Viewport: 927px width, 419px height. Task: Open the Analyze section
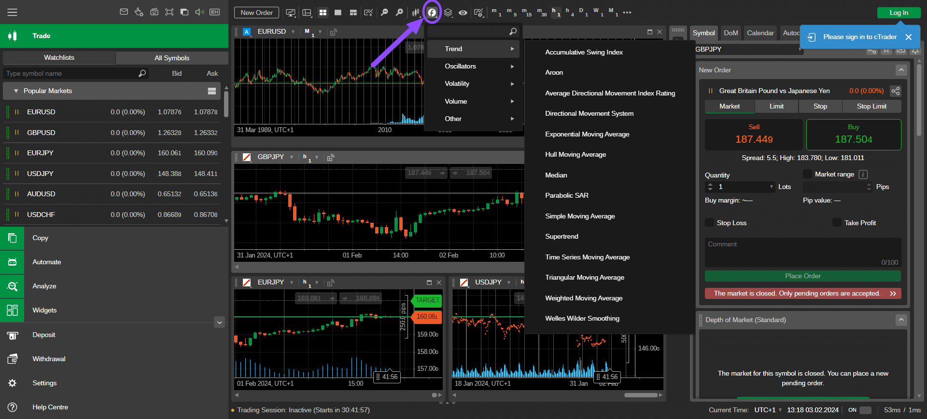point(114,286)
